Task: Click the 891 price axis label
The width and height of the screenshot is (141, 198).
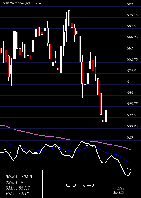Action: pos(130,48)
